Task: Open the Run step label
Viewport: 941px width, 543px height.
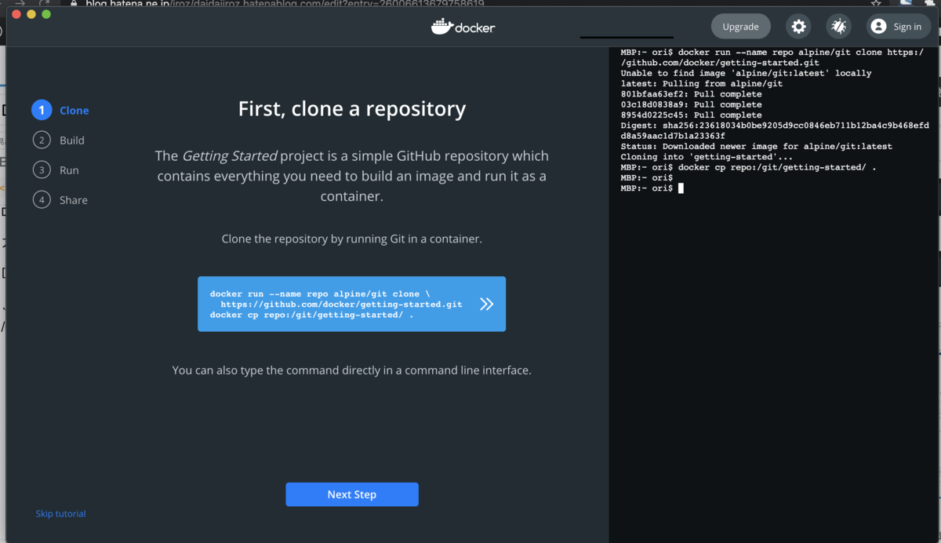Action: pos(69,170)
